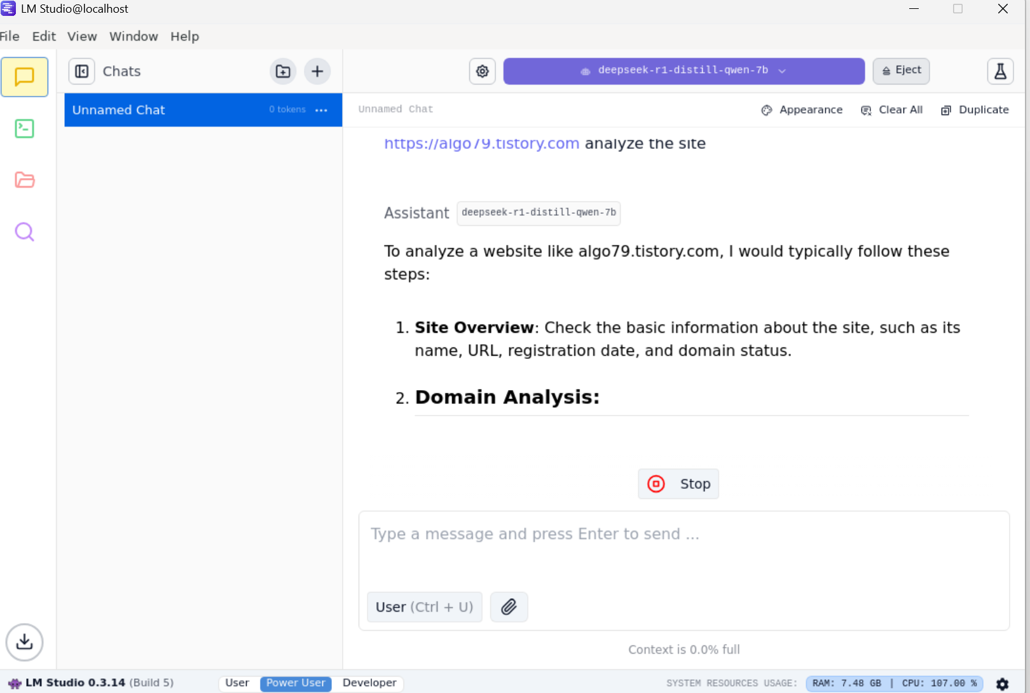This screenshot has width=1030, height=693.
Task: Open Appearance options
Action: pyautogui.click(x=802, y=110)
